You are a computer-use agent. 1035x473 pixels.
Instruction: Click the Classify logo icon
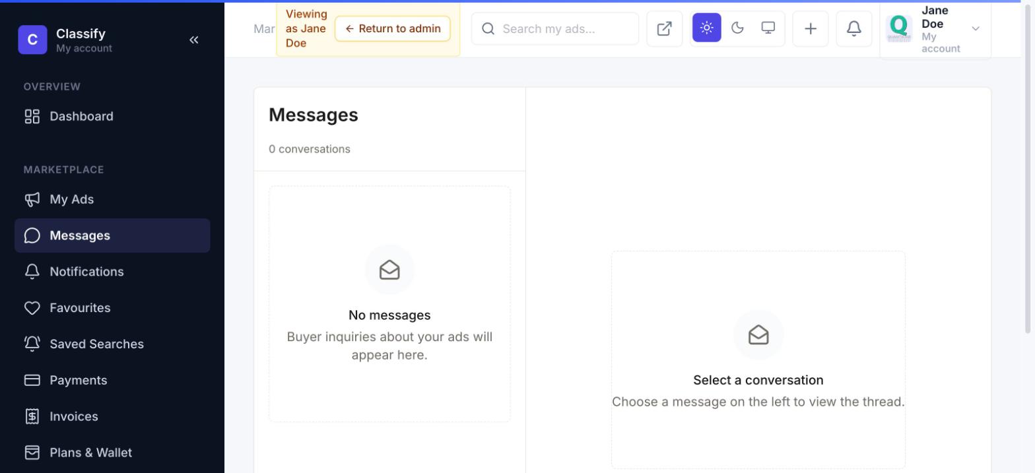coord(32,40)
